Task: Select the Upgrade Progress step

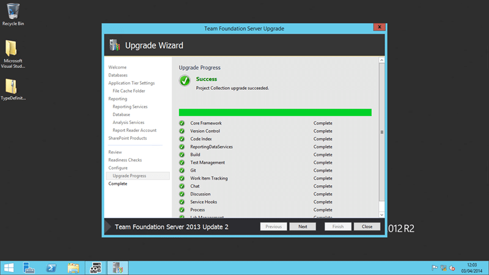Action: (x=138, y=176)
